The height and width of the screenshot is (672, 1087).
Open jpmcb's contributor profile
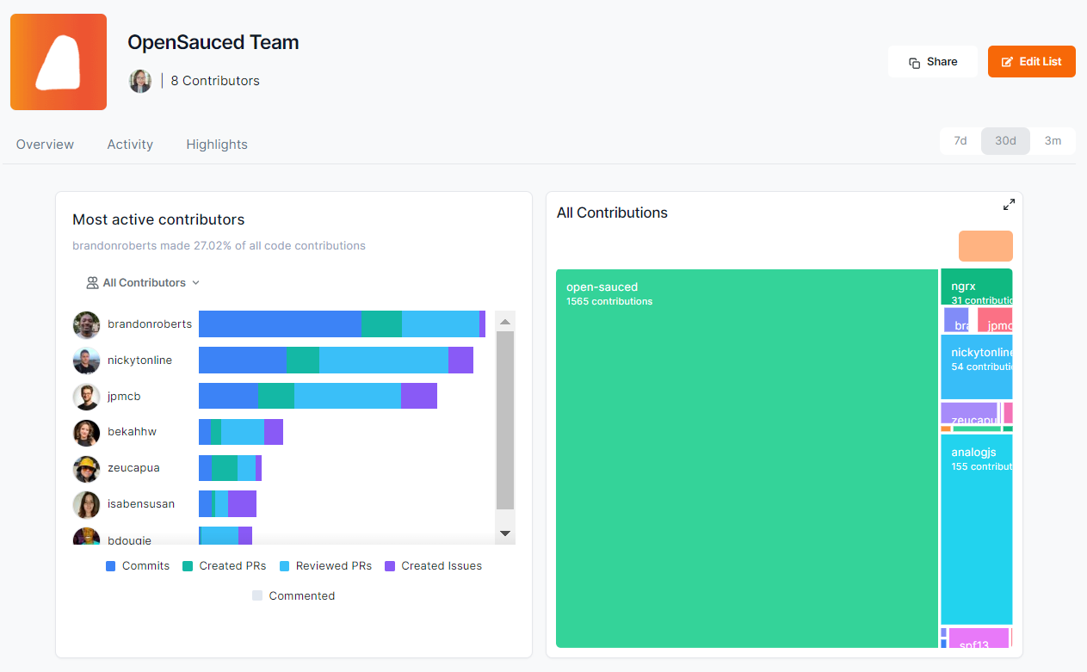[x=123, y=396]
